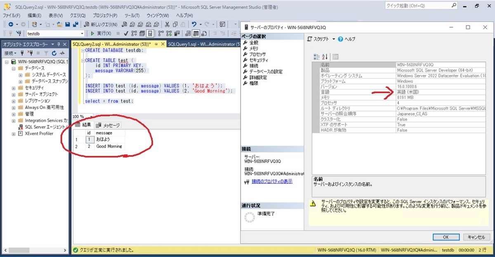Click the Object Explorer horizontal scrollbar

(35, 250)
